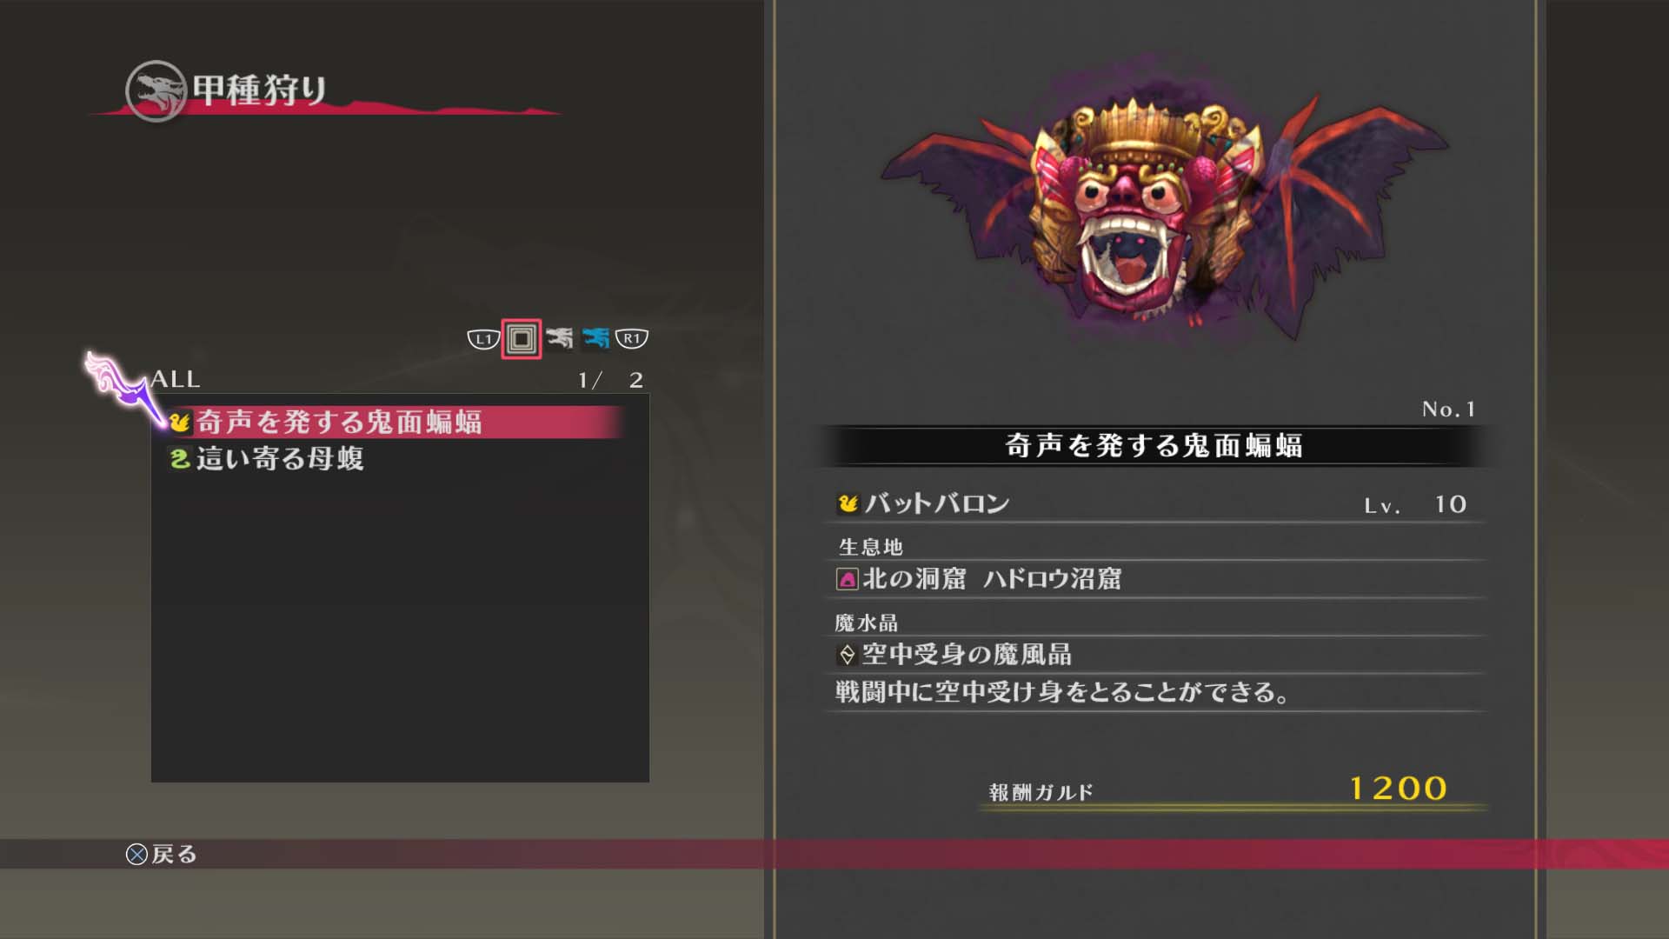Viewport: 1669px width, 939px height.
Task: Click the green number 2 rank icon
Action: [x=180, y=458]
